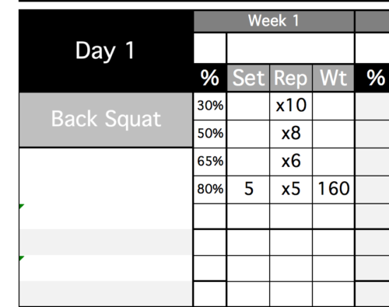The width and height of the screenshot is (389, 307).
Task: Select the set count cell showing 5
Action: click(248, 189)
